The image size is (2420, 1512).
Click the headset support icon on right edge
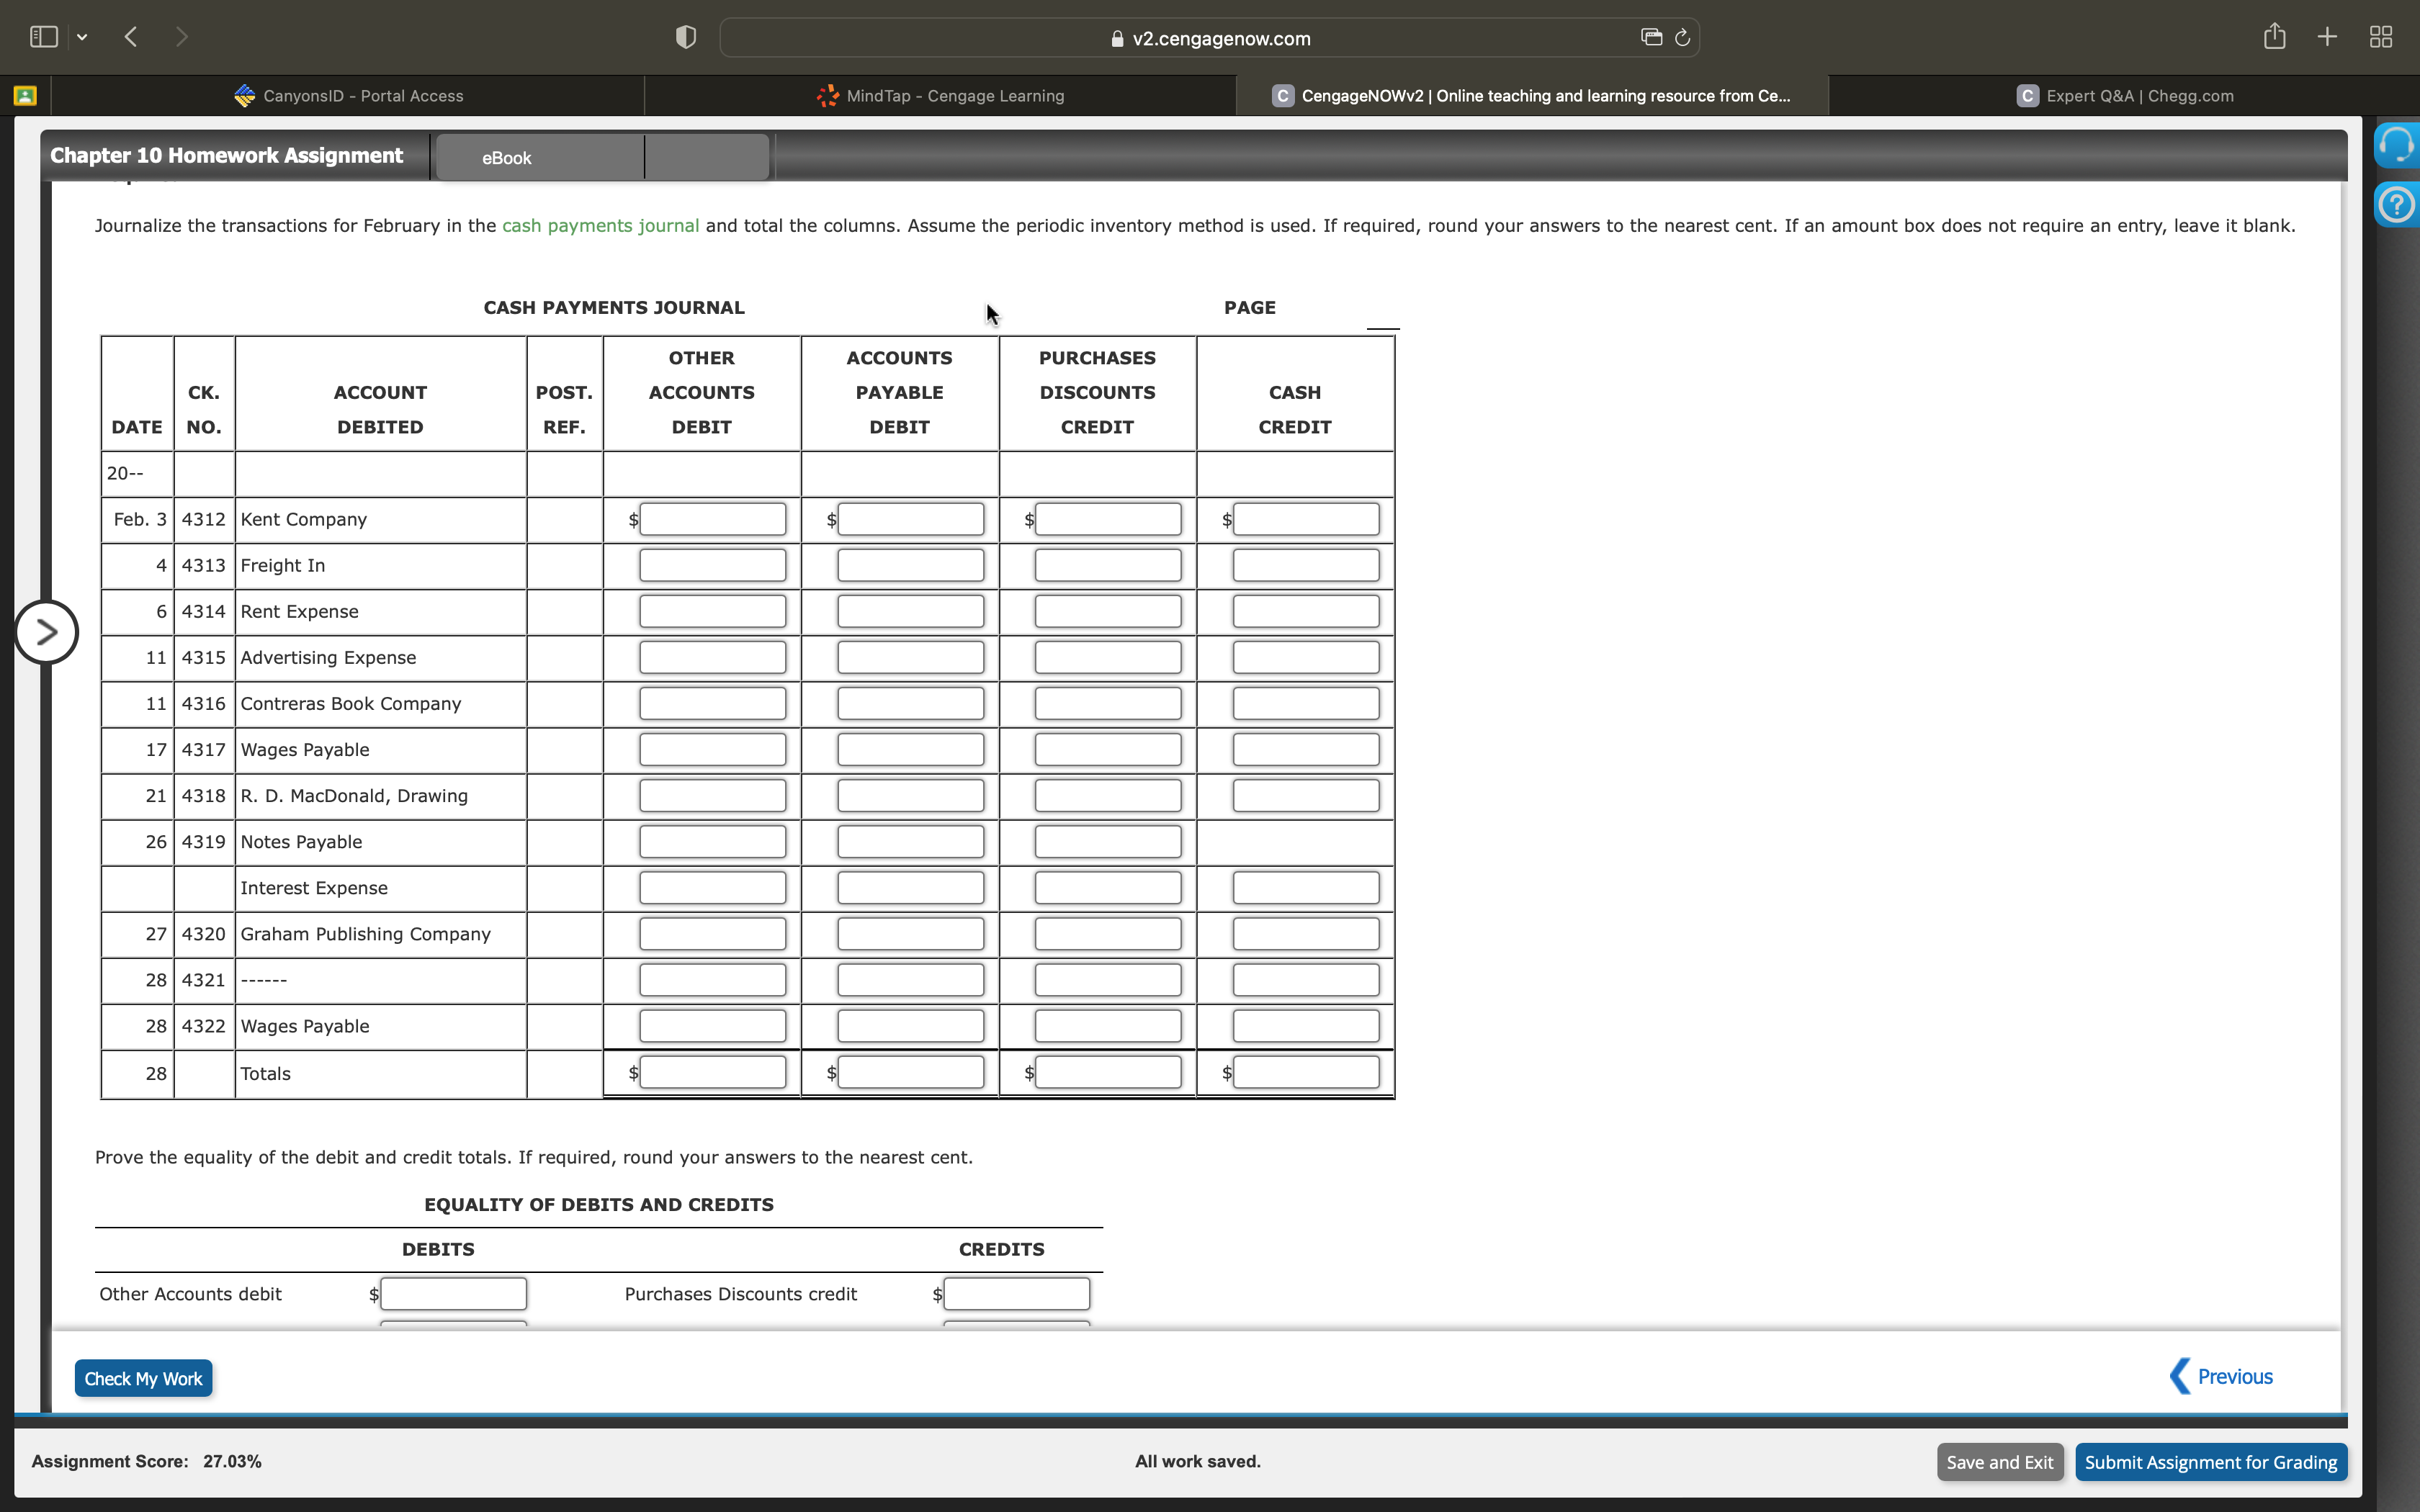[2397, 143]
